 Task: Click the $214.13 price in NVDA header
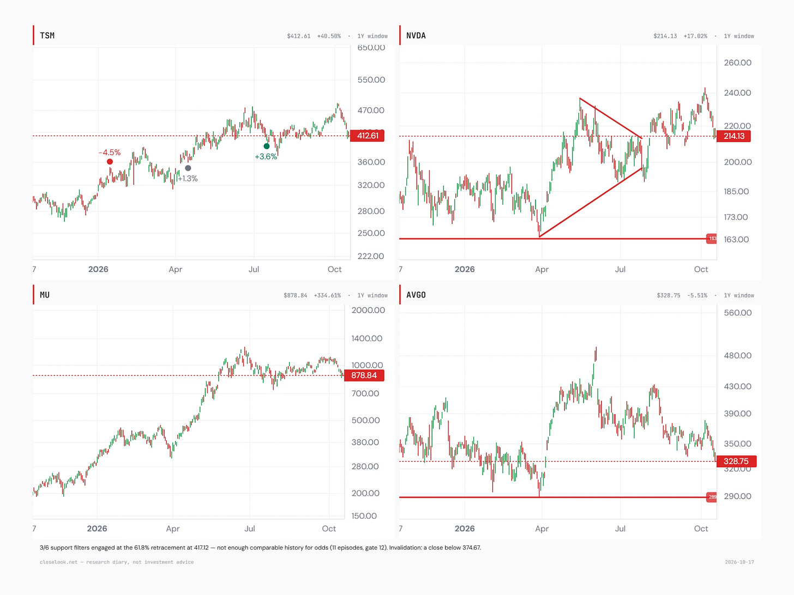[x=665, y=36]
